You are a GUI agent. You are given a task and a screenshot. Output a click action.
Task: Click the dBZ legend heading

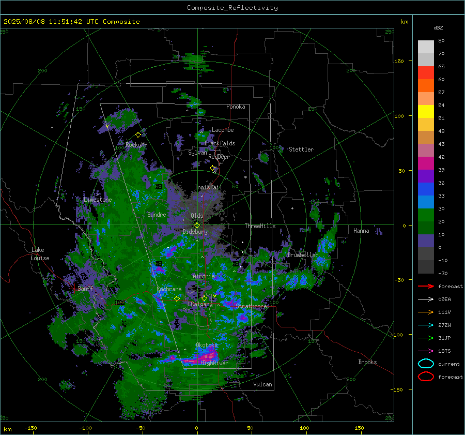coord(438,28)
